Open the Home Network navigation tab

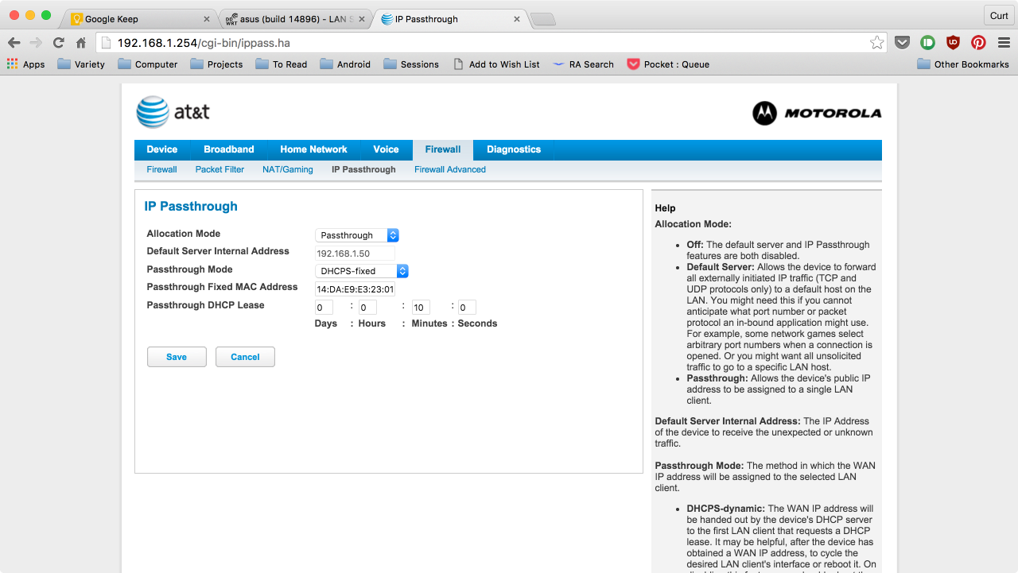313,149
